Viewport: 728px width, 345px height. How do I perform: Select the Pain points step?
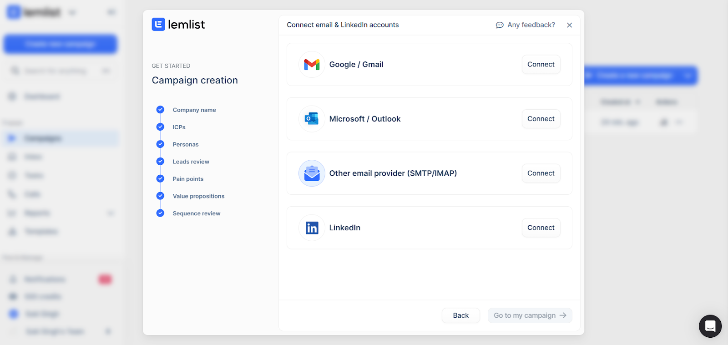coord(188,179)
